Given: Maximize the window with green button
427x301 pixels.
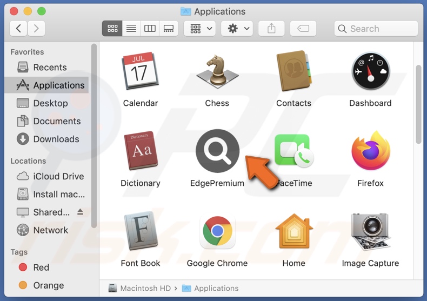Looking at the screenshot, I should [42, 11].
